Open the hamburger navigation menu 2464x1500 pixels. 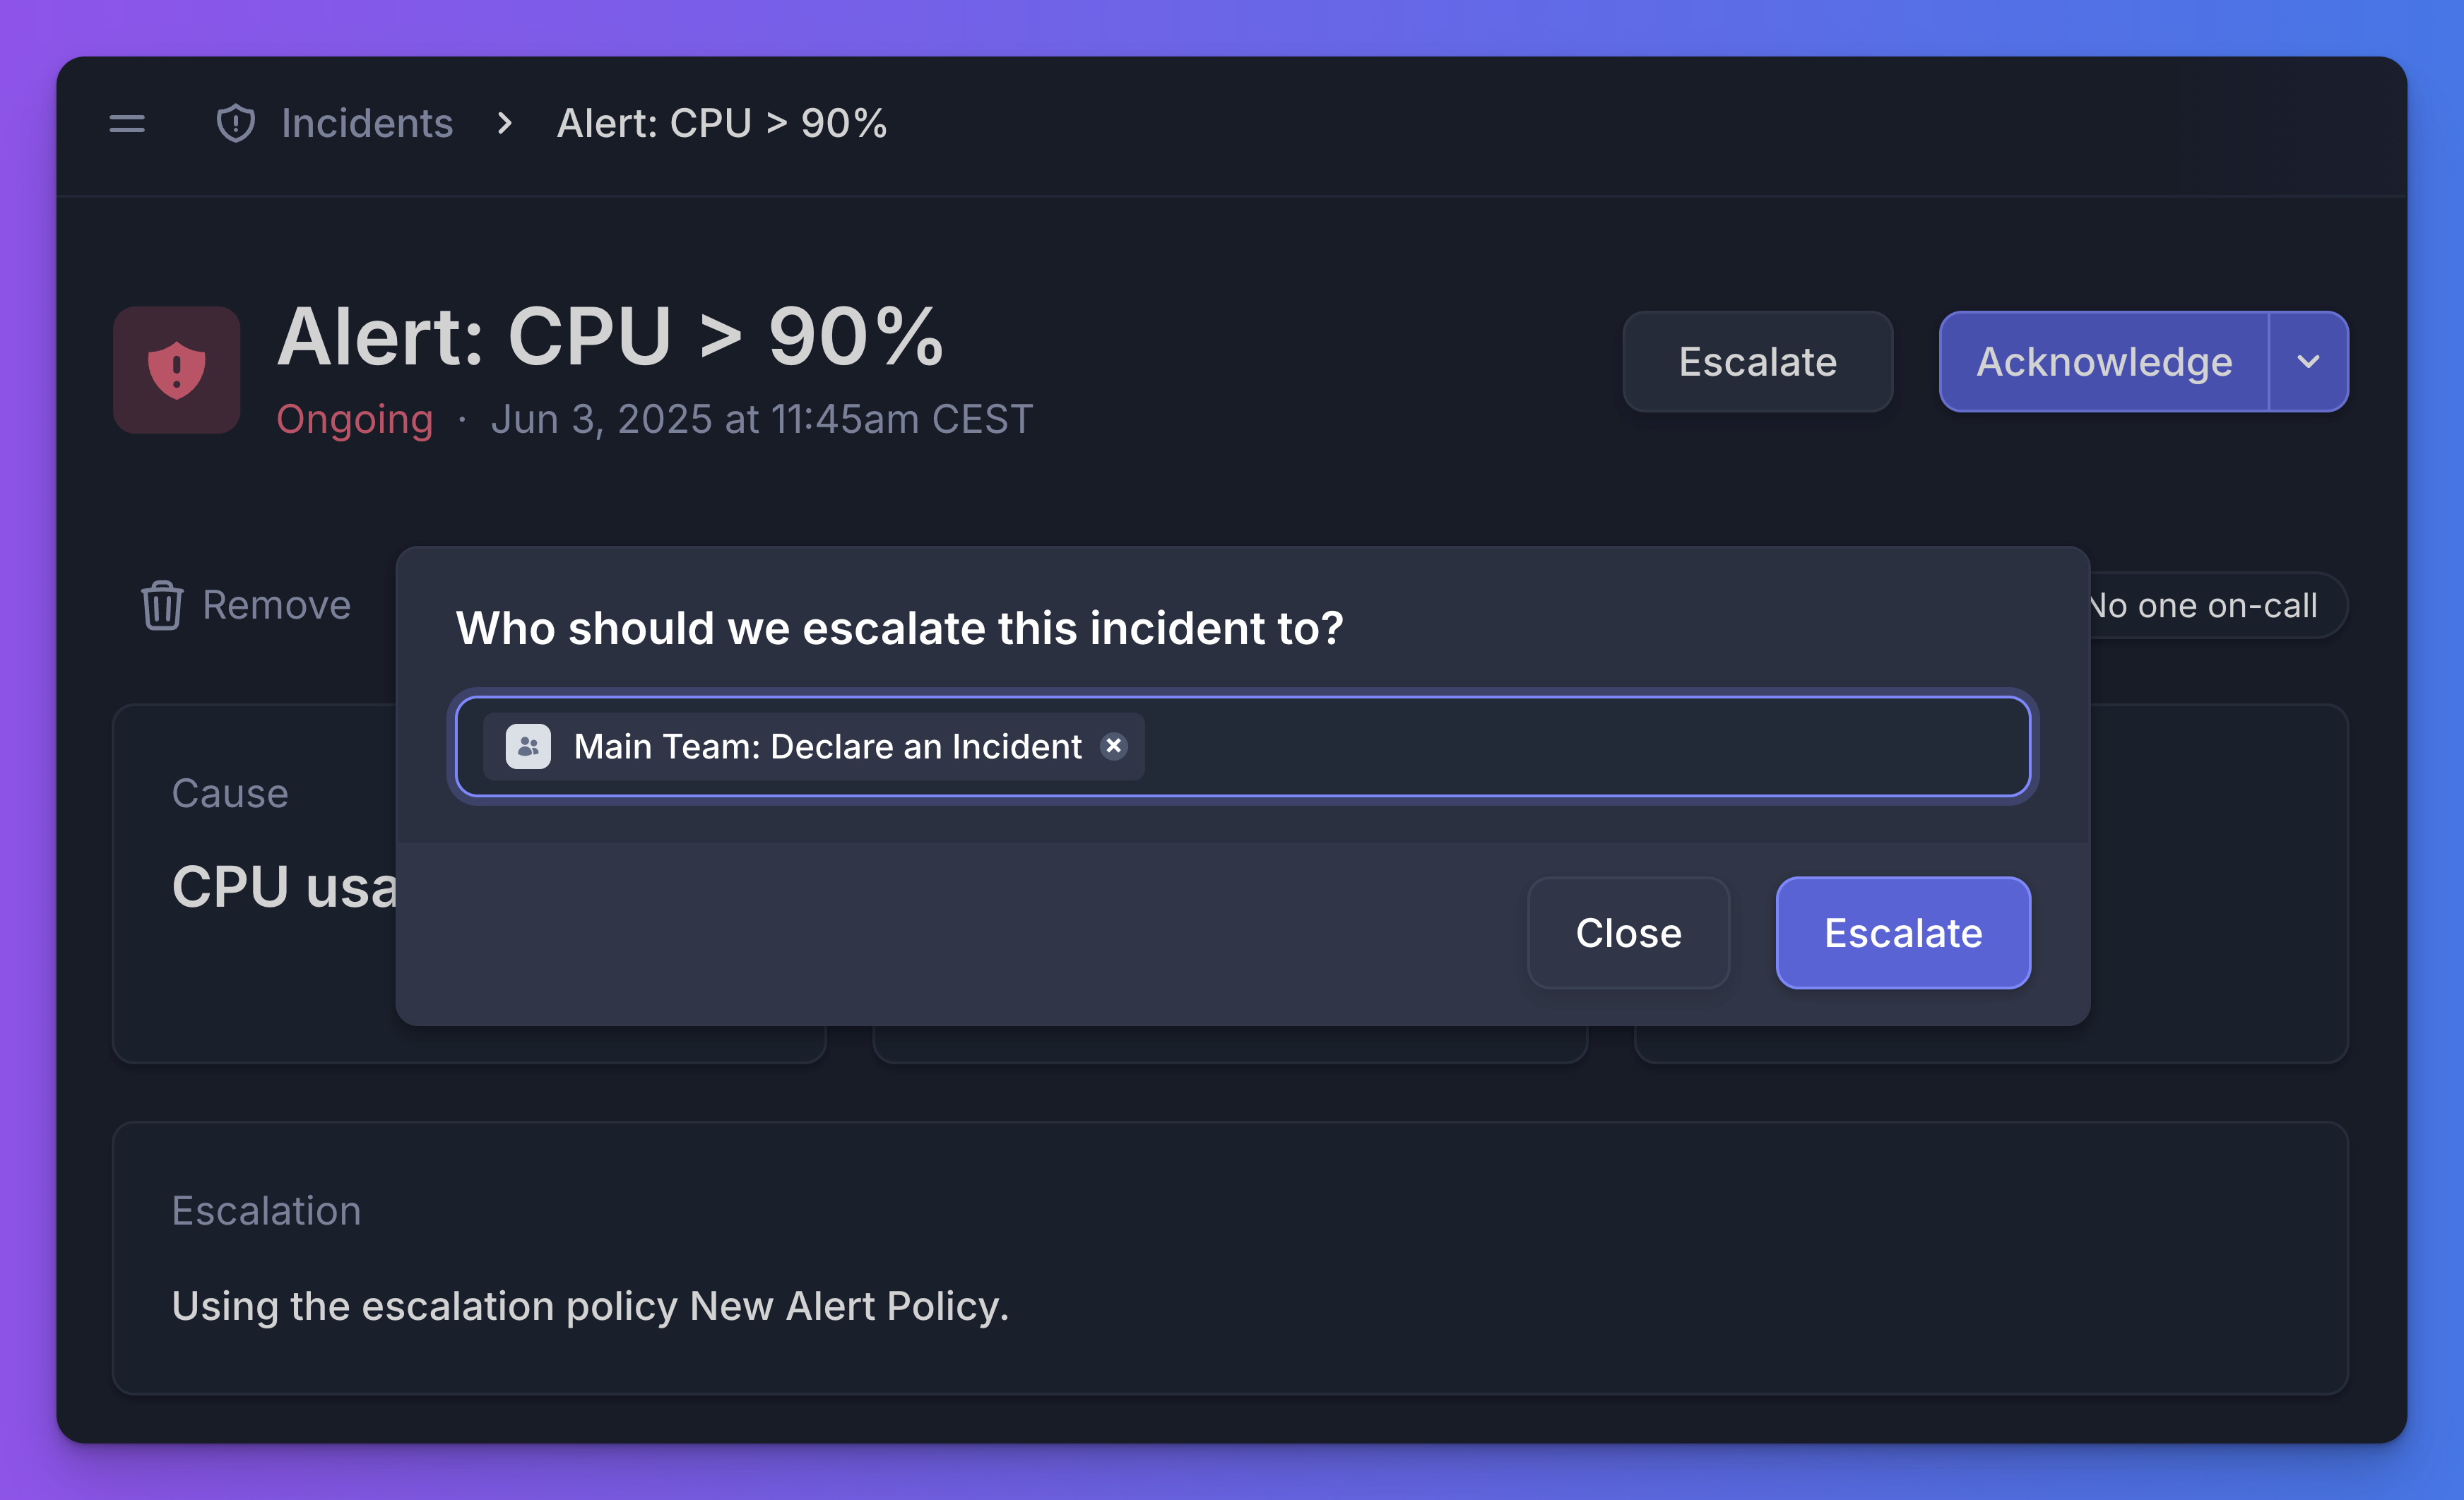pos(127,124)
